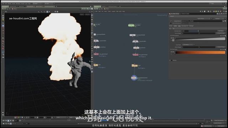Open network editor Add menu
Screen dimensions: 228x128
point(97,11)
